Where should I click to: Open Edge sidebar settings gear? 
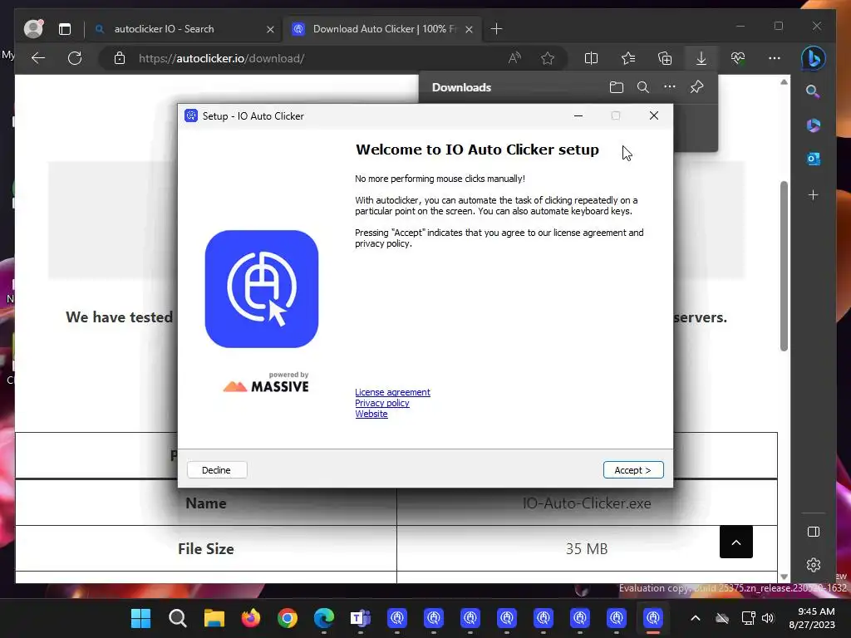813,565
